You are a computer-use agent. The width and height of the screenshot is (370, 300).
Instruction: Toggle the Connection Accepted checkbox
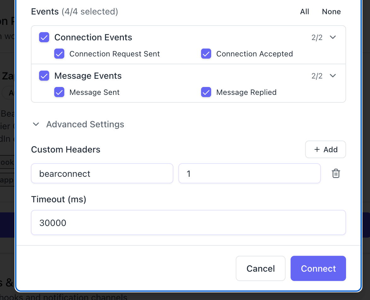pyautogui.click(x=206, y=54)
